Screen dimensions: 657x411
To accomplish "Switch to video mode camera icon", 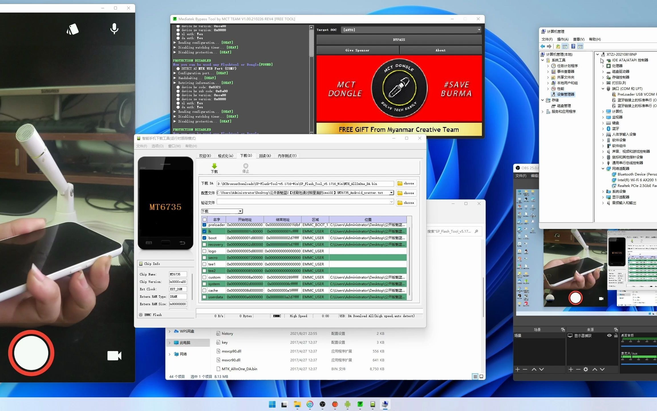I will (x=114, y=356).
